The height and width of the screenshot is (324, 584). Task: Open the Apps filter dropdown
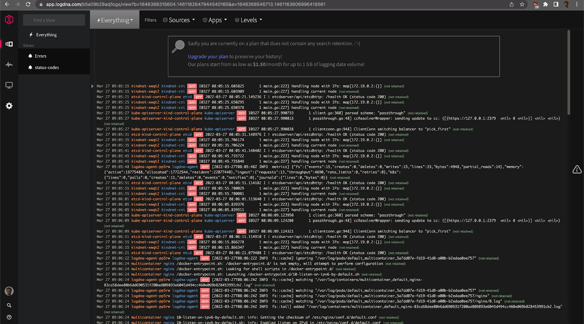pos(215,20)
